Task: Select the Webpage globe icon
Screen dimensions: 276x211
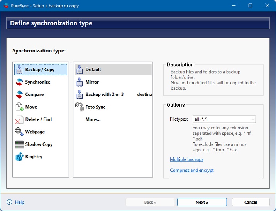Action: [19, 132]
